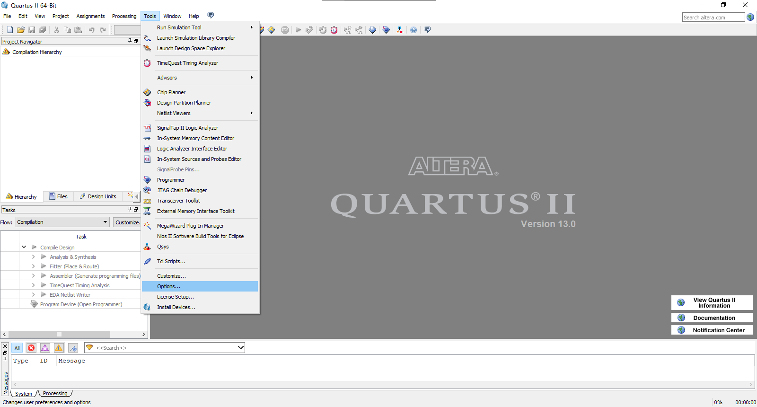Screen dimensions: 757x407
Task: Select Tcl Scripts... menu item
Action: pyautogui.click(x=200, y=261)
